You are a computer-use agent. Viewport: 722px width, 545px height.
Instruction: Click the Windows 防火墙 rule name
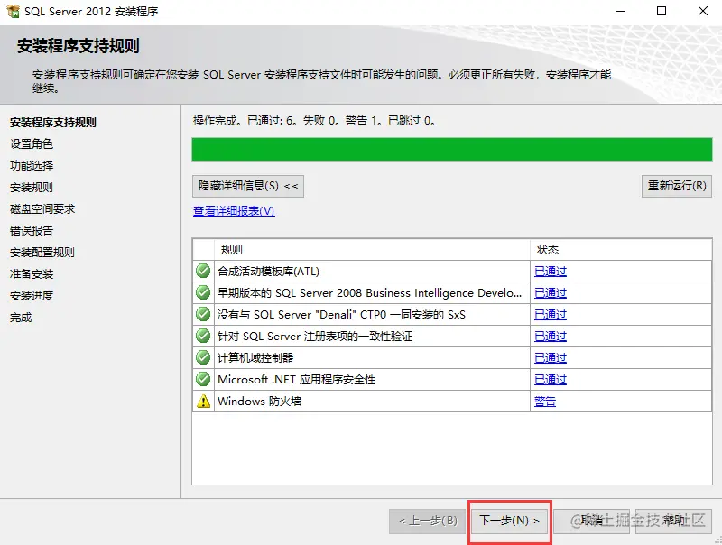point(260,401)
